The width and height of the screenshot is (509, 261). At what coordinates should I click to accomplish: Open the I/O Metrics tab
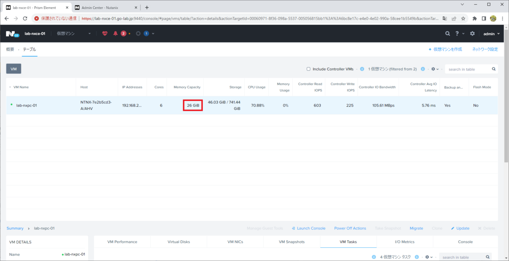pyautogui.click(x=405, y=241)
